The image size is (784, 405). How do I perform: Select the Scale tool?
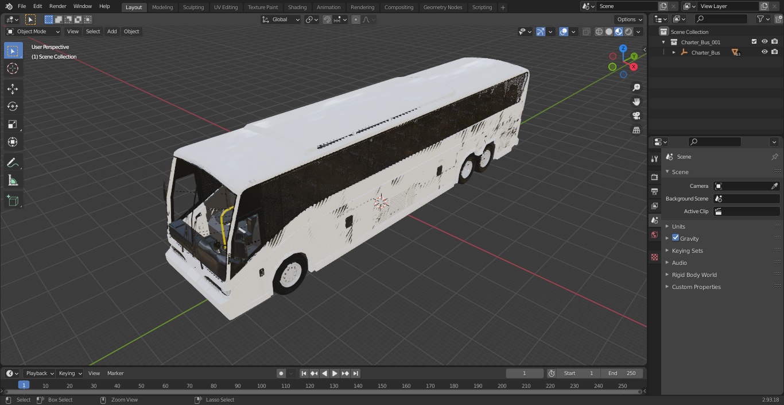(x=13, y=124)
